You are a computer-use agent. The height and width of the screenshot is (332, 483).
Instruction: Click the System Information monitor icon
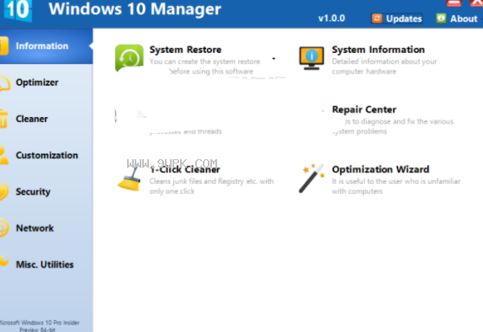(311, 58)
